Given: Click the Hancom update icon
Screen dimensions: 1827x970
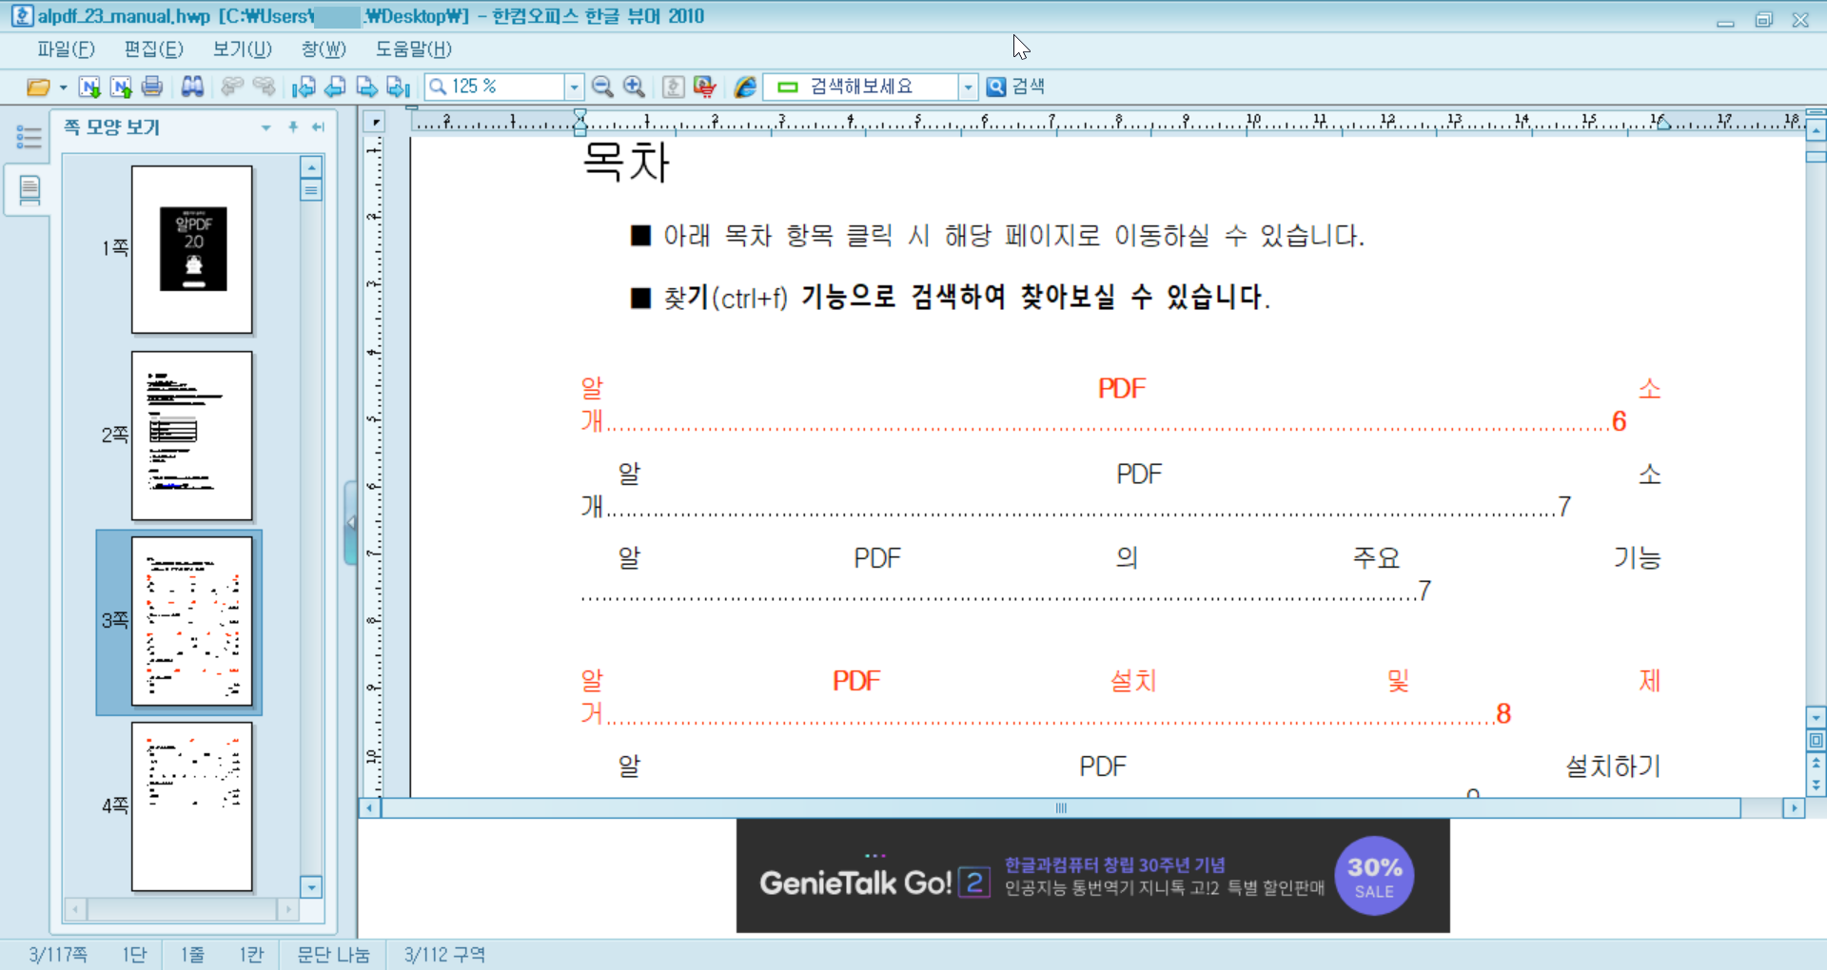Looking at the screenshot, I should coord(673,87).
